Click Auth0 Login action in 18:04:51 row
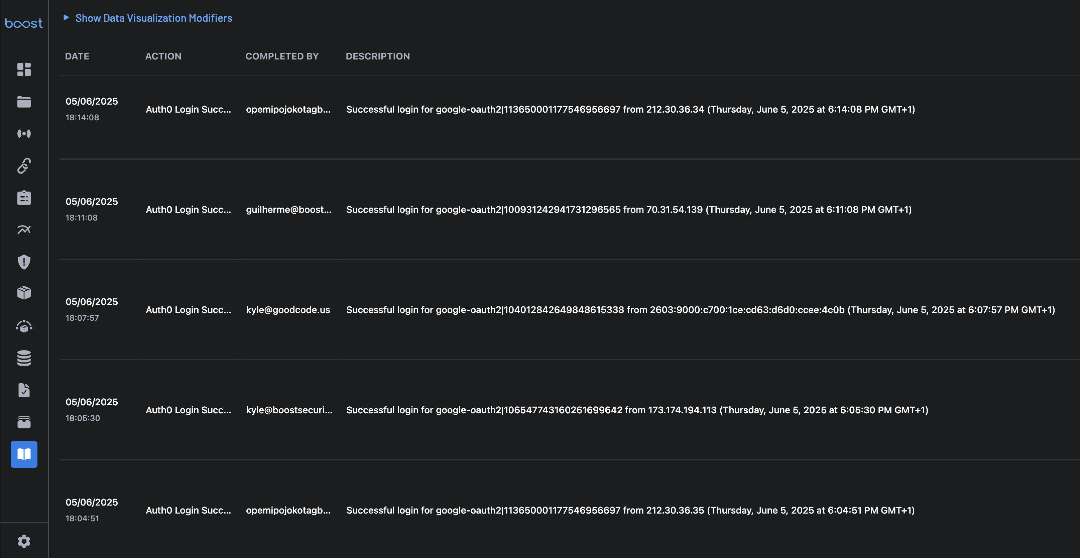The height and width of the screenshot is (558, 1080). (x=188, y=510)
